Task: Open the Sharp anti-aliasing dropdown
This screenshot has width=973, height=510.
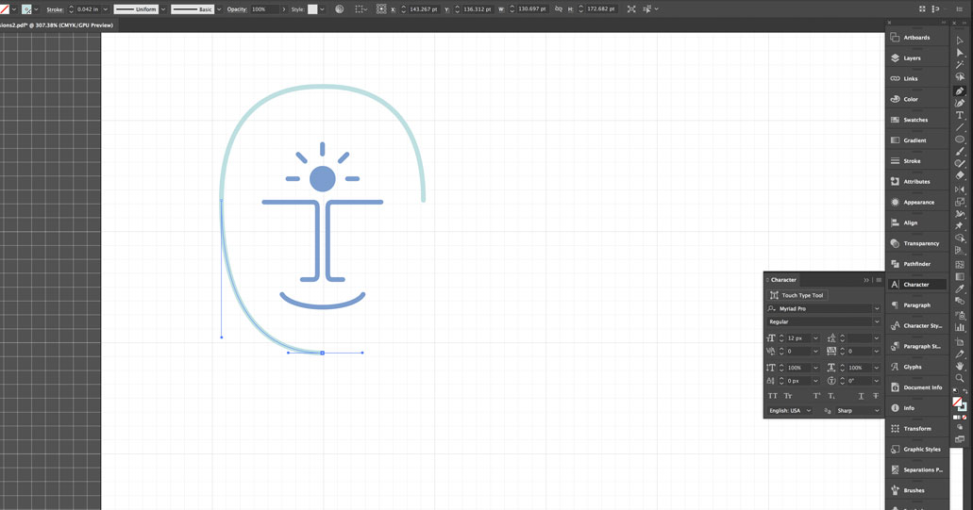Action: [877, 411]
